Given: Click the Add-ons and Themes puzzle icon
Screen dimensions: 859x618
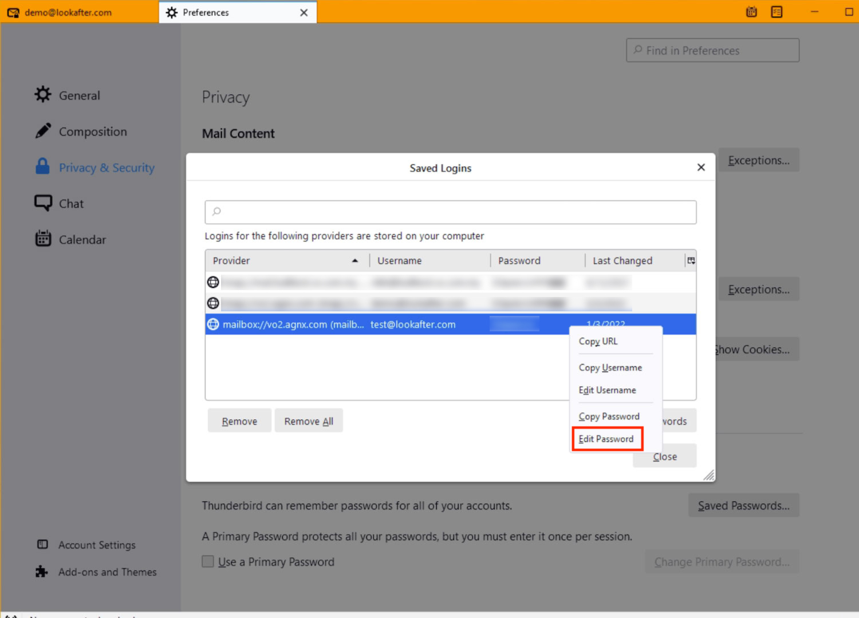Looking at the screenshot, I should pyautogui.click(x=42, y=572).
